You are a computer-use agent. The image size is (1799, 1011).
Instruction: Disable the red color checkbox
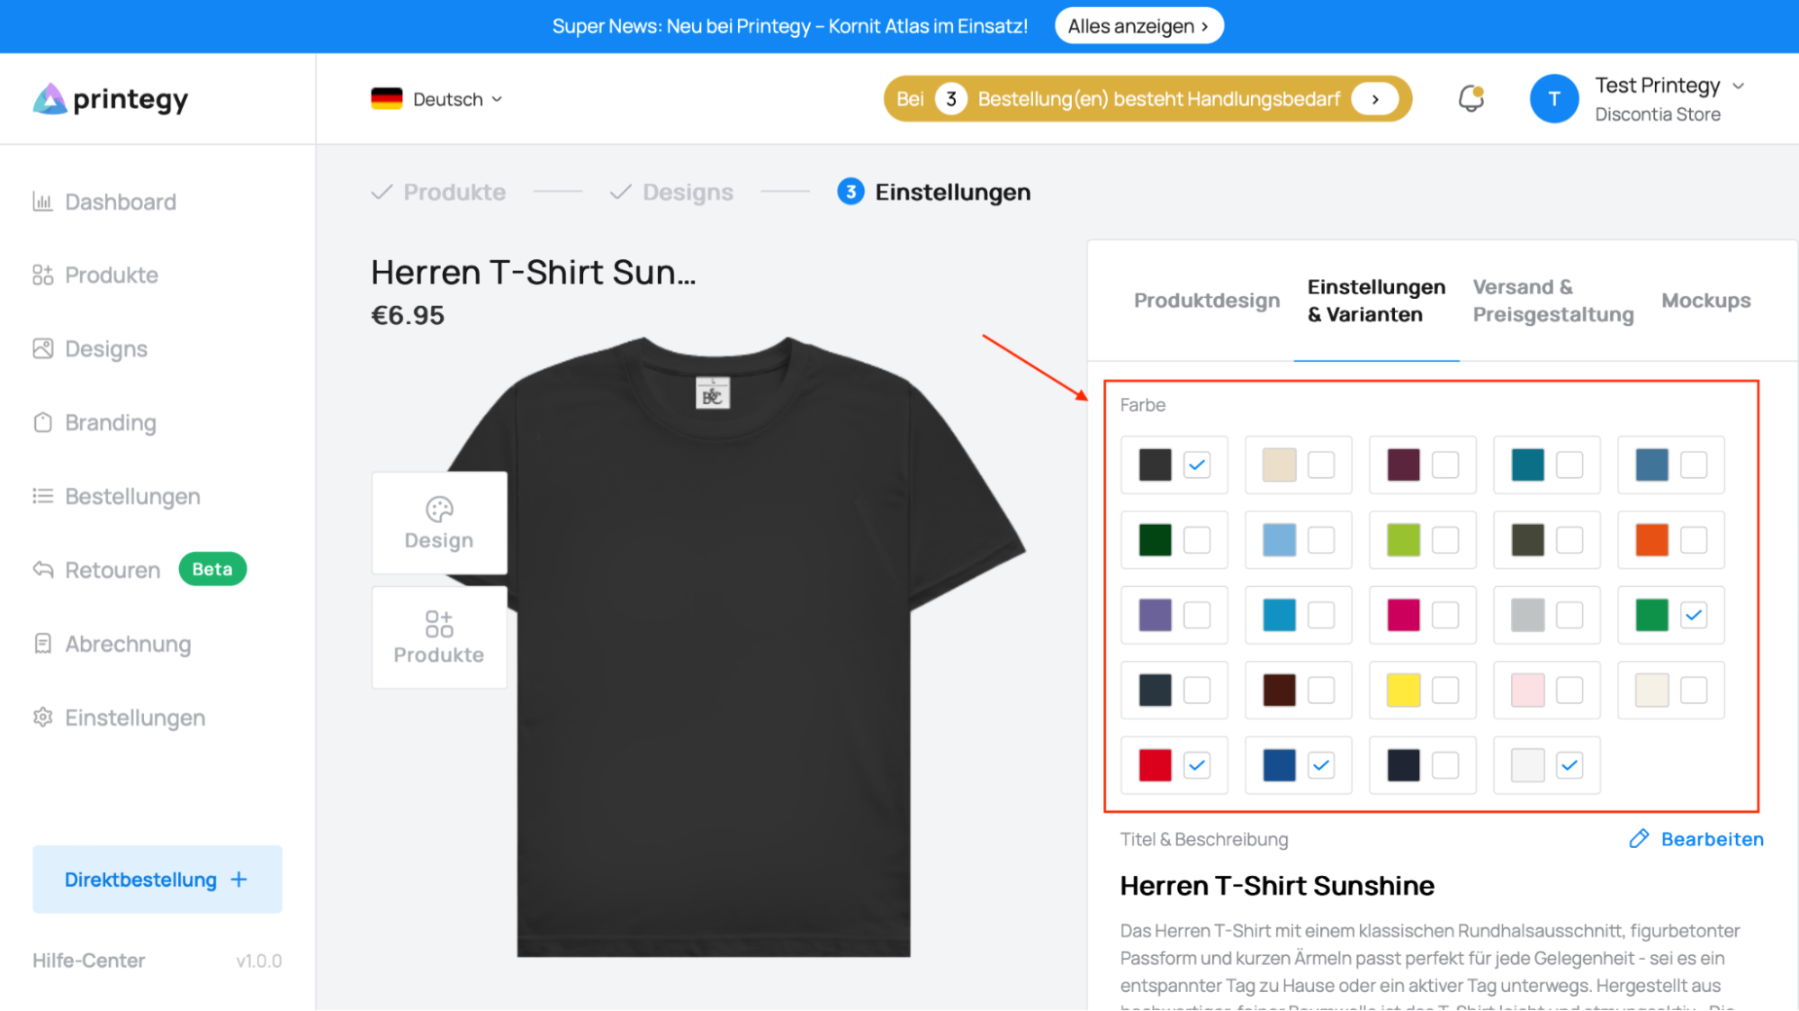coord(1196,765)
